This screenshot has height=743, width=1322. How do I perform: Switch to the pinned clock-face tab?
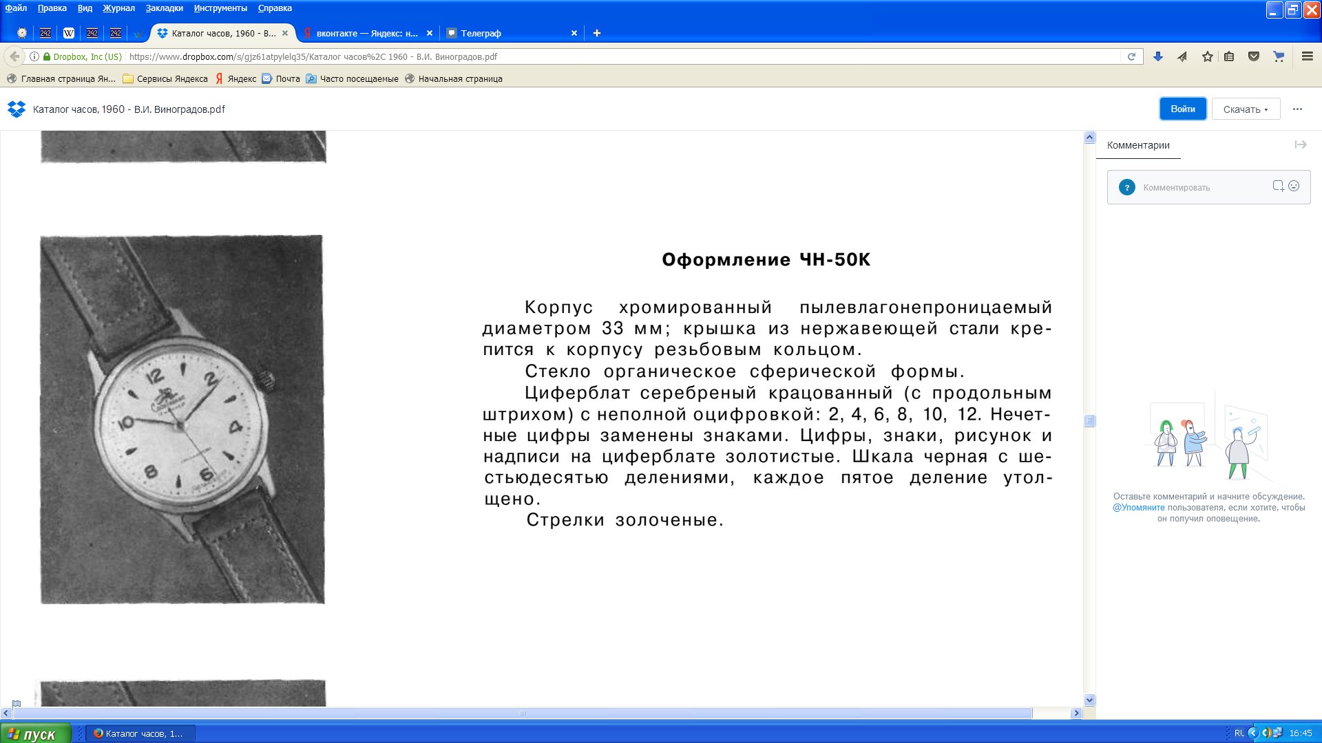22,33
